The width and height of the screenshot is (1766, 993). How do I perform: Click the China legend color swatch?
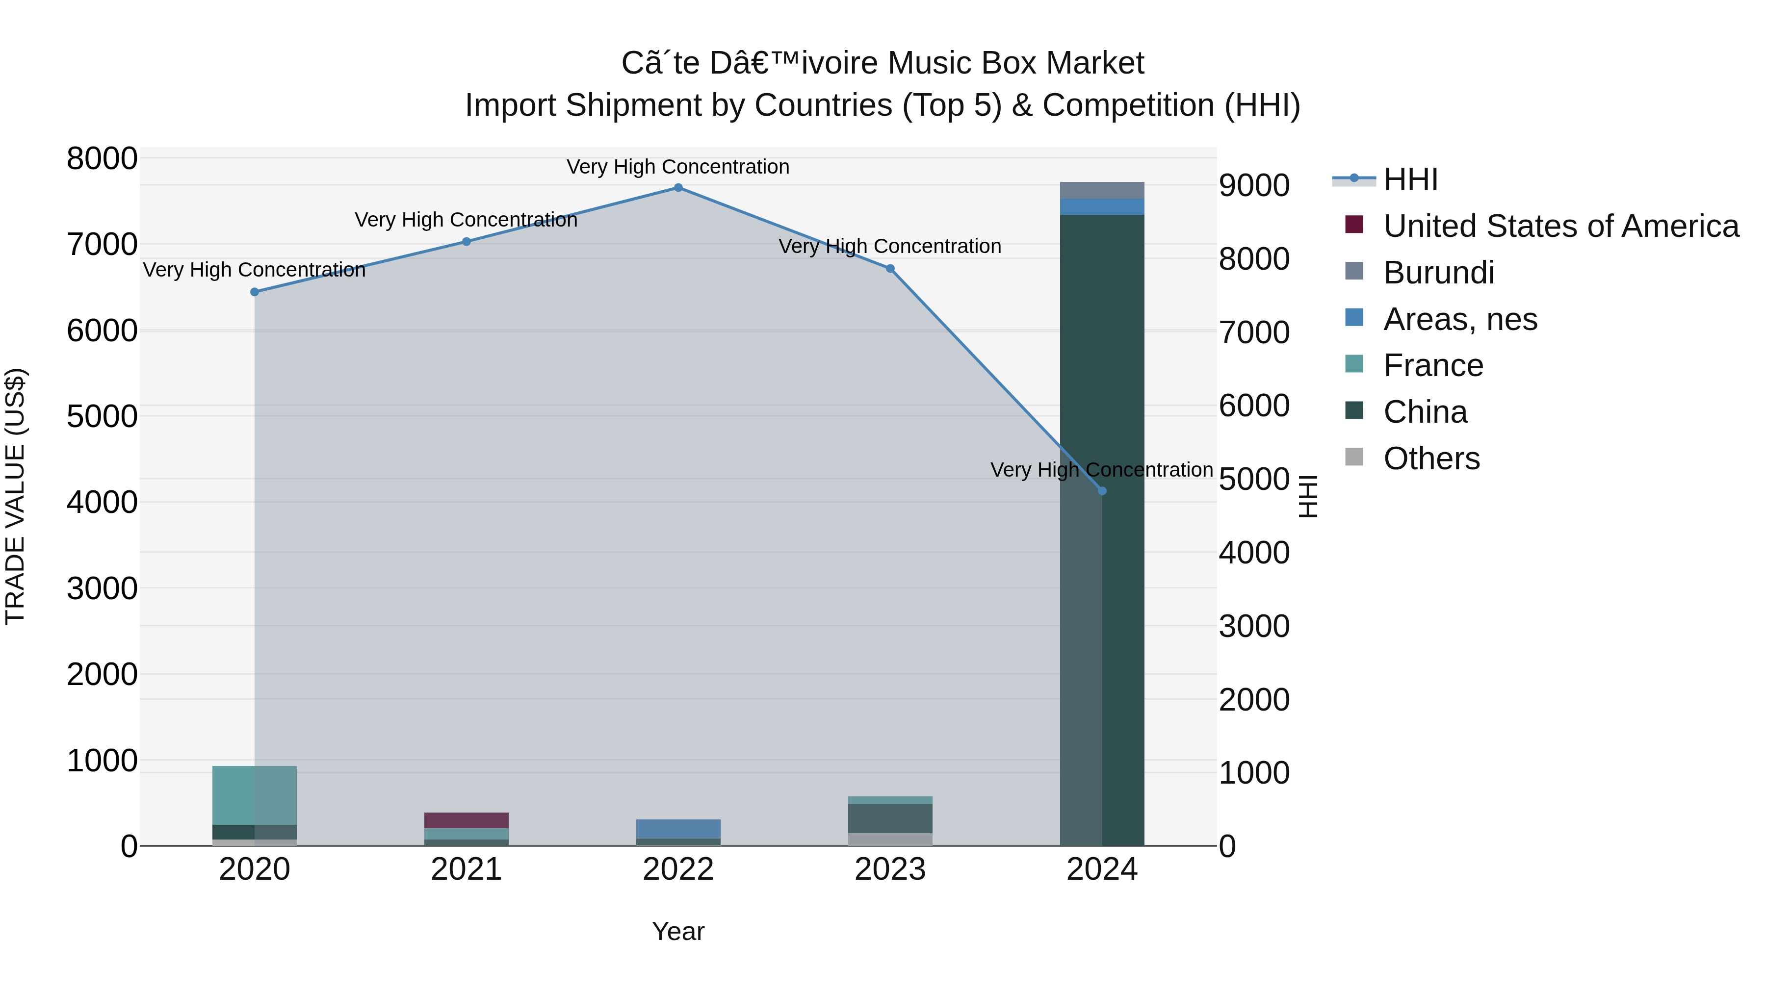[1354, 410]
